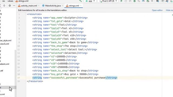The image size is (173, 97).
Task: Select bar_style.xml in project tree
Action: [6, 40]
